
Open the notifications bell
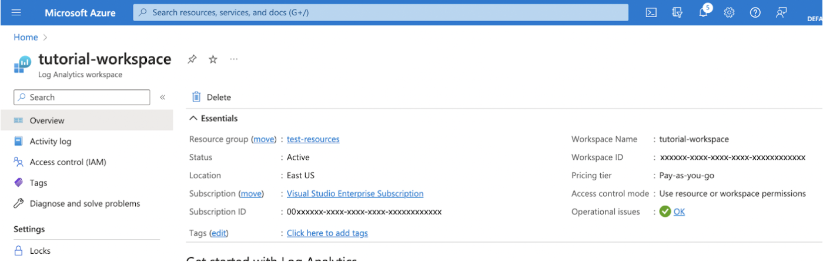[x=703, y=12]
